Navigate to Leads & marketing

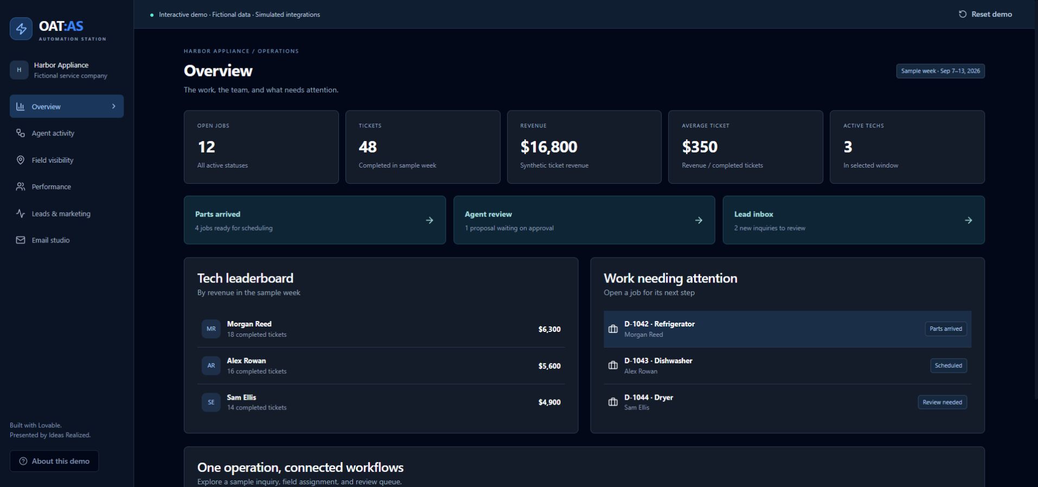coord(67,214)
